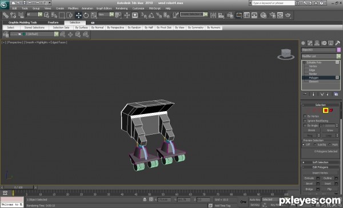343x208 pixels.
Task: Click the 0 / 100 time slider
Action: (x=18, y=187)
